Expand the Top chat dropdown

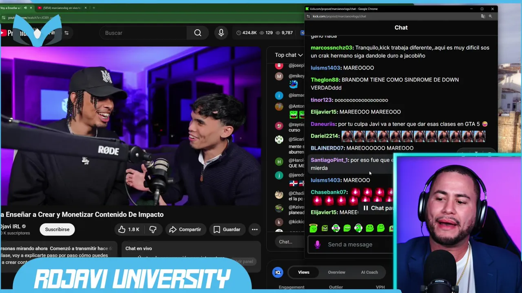coord(289,55)
